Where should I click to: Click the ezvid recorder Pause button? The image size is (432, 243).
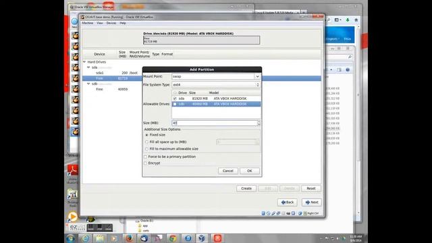[90, 227]
